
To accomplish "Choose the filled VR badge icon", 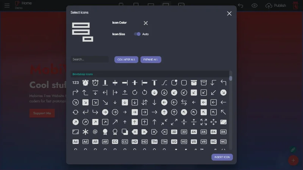I will pyautogui.click(x=194, y=142).
